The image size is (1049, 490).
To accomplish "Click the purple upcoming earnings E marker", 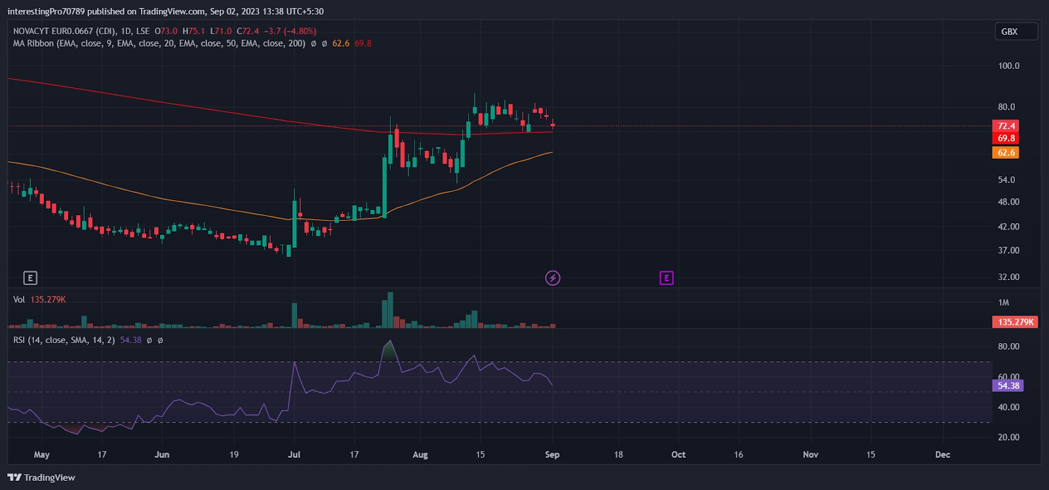I will pos(666,278).
